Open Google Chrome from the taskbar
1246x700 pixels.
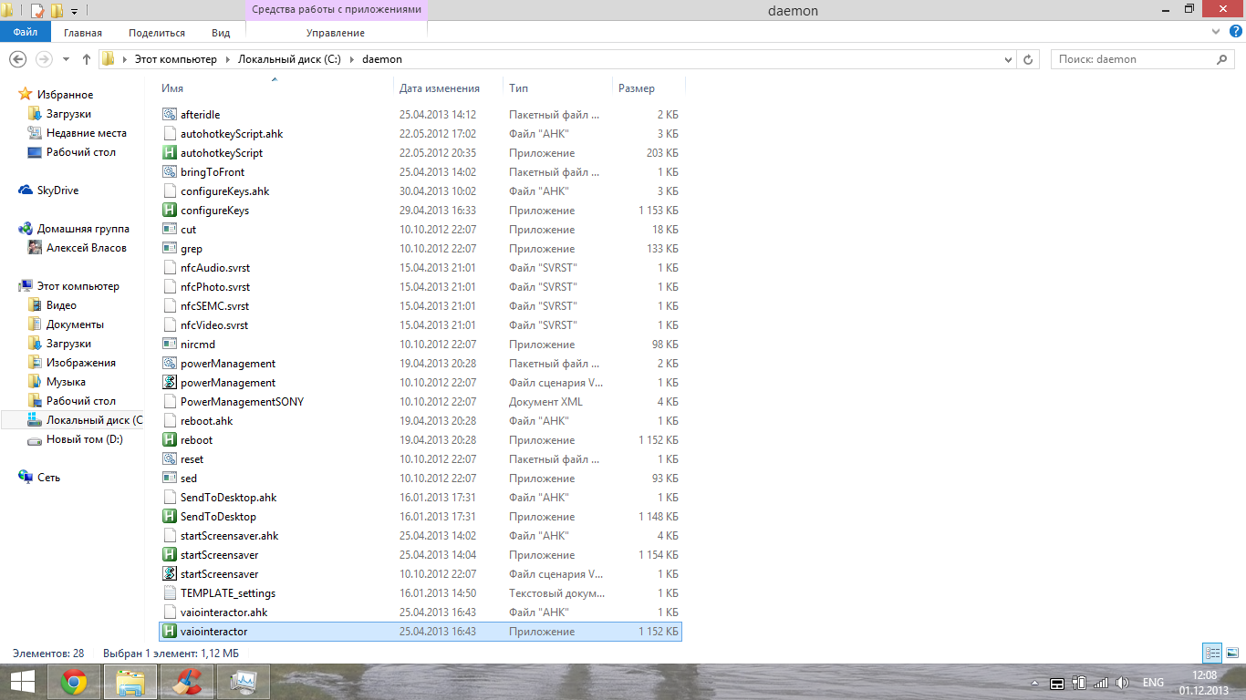(x=74, y=682)
